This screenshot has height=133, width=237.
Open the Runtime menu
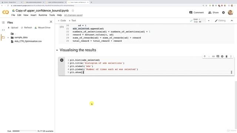43,15
